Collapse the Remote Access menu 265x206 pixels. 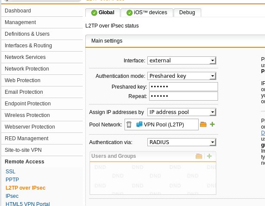pyautogui.click(x=42, y=162)
